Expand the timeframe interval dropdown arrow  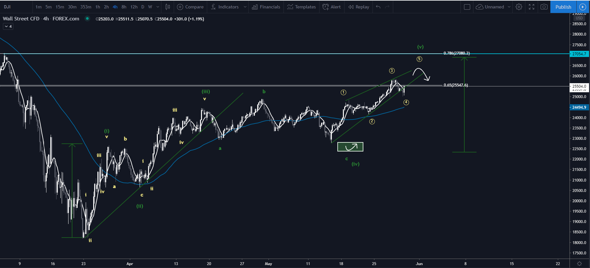point(158,7)
